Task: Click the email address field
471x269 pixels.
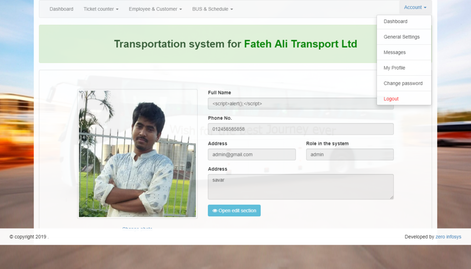Action: (251, 155)
